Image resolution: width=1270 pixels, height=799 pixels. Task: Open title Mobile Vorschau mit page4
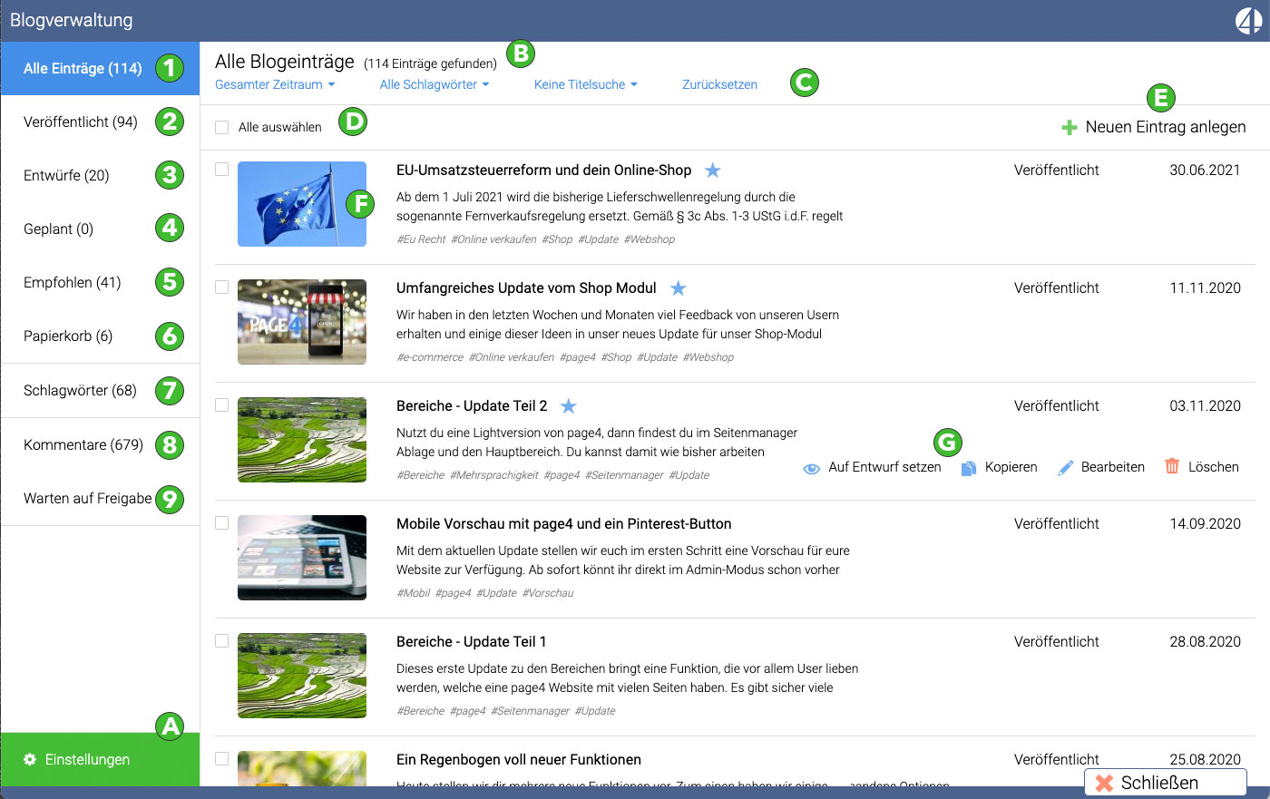click(563, 523)
